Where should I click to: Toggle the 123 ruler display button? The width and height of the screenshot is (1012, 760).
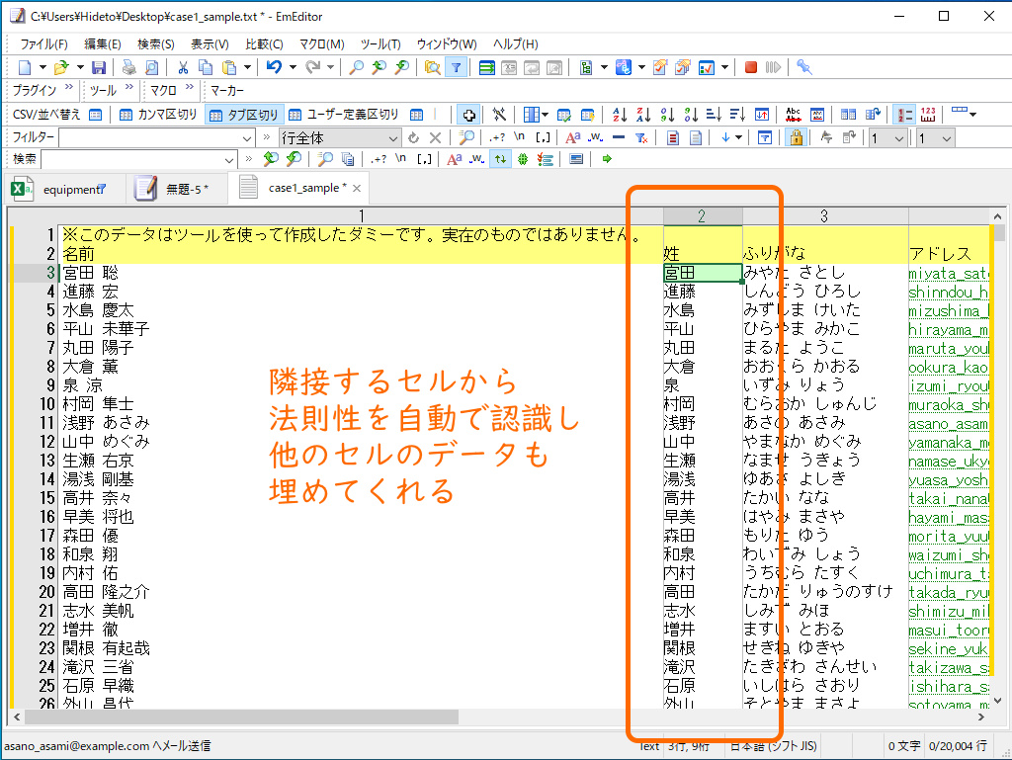(928, 115)
